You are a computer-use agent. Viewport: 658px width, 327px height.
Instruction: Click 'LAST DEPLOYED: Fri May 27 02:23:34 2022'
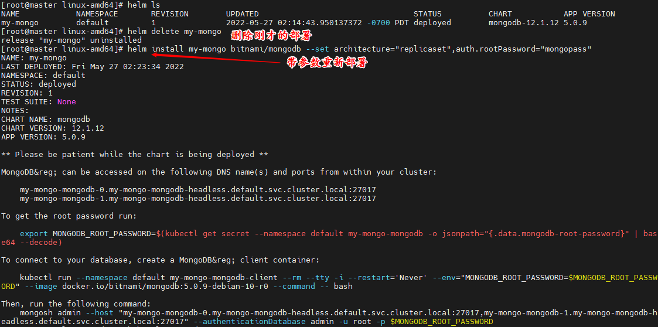pos(93,67)
